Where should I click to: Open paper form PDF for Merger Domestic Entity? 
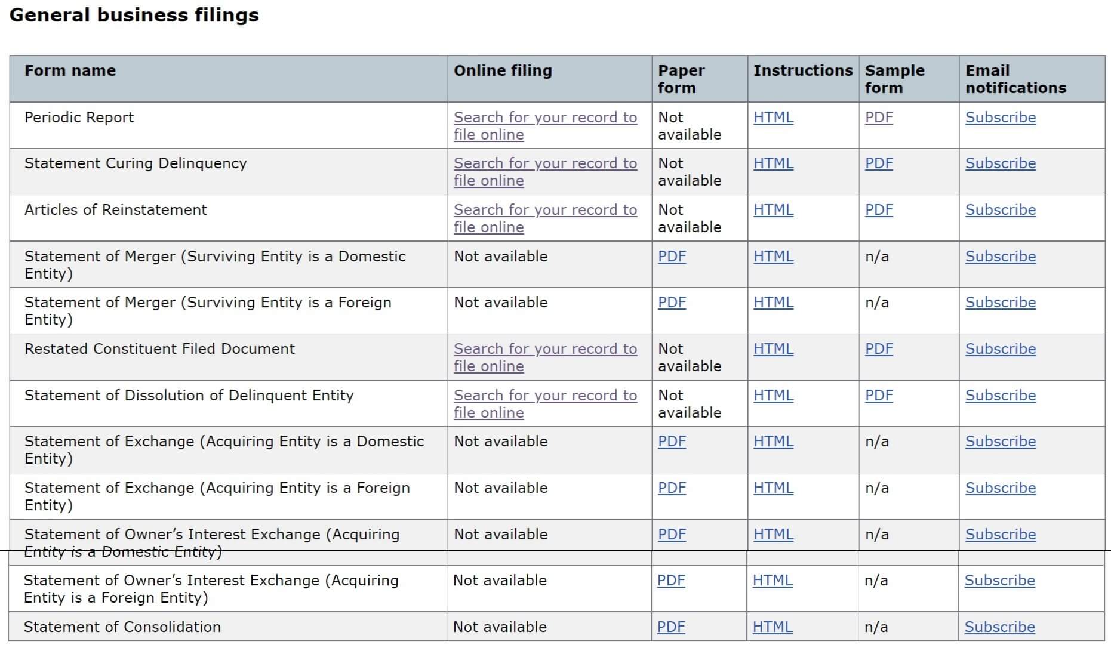pos(672,257)
